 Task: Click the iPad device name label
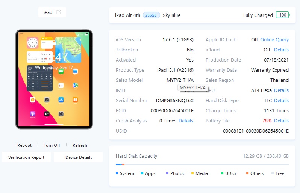click(x=48, y=12)
